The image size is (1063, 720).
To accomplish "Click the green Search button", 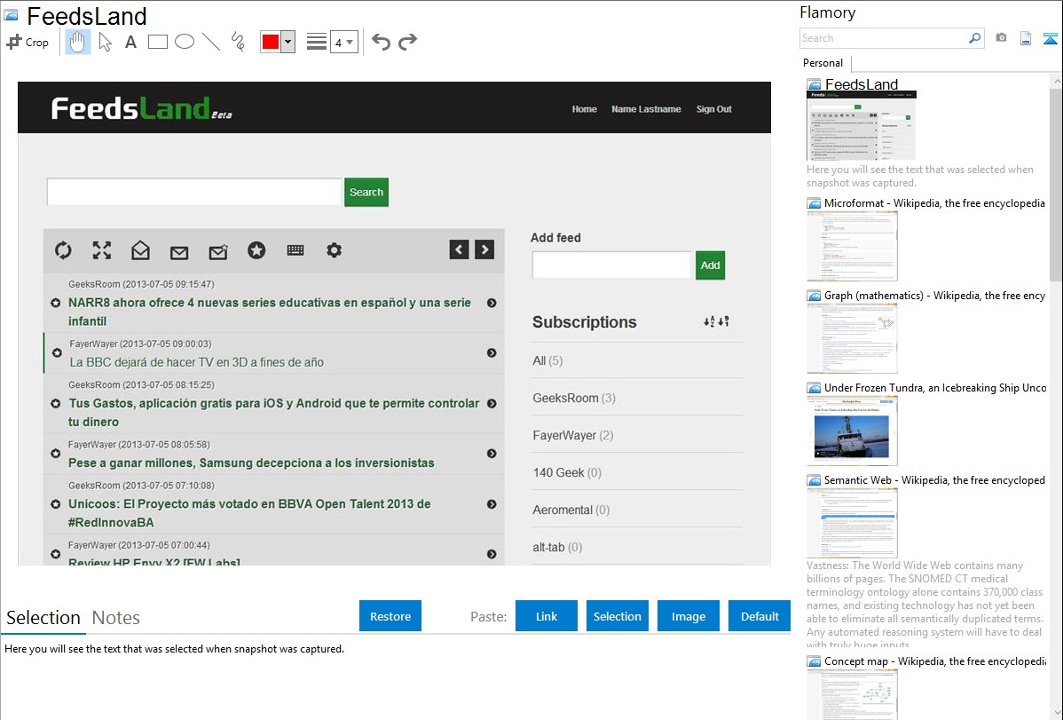I will (366, 192).
